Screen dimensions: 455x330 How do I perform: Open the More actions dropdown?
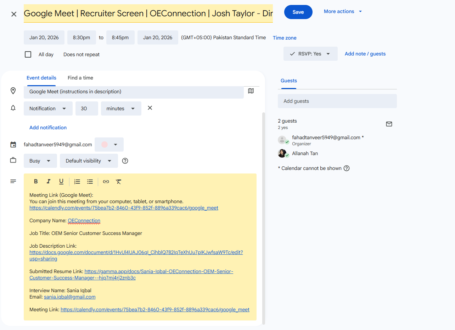(x=343, y=12)
